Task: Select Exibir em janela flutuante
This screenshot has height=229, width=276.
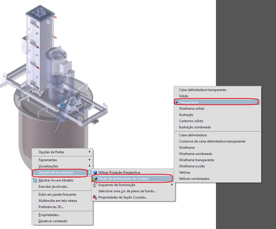Action: coord(62,195)
